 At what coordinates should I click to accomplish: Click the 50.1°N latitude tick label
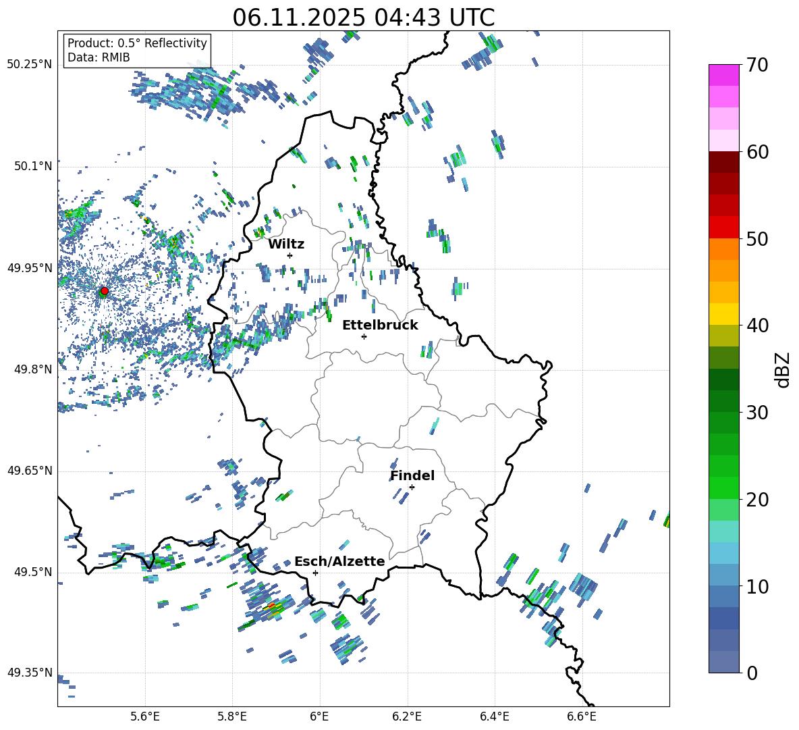[33, 166]
